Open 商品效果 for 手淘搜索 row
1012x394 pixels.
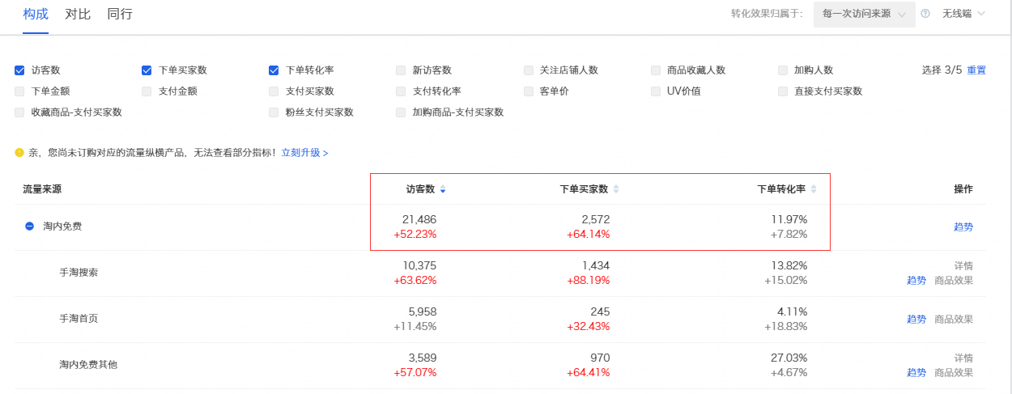point(954,281)
